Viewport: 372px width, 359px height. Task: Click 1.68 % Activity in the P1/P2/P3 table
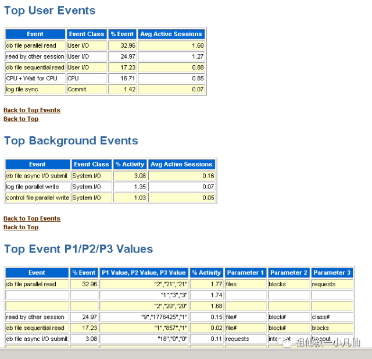tap(207, 306)
